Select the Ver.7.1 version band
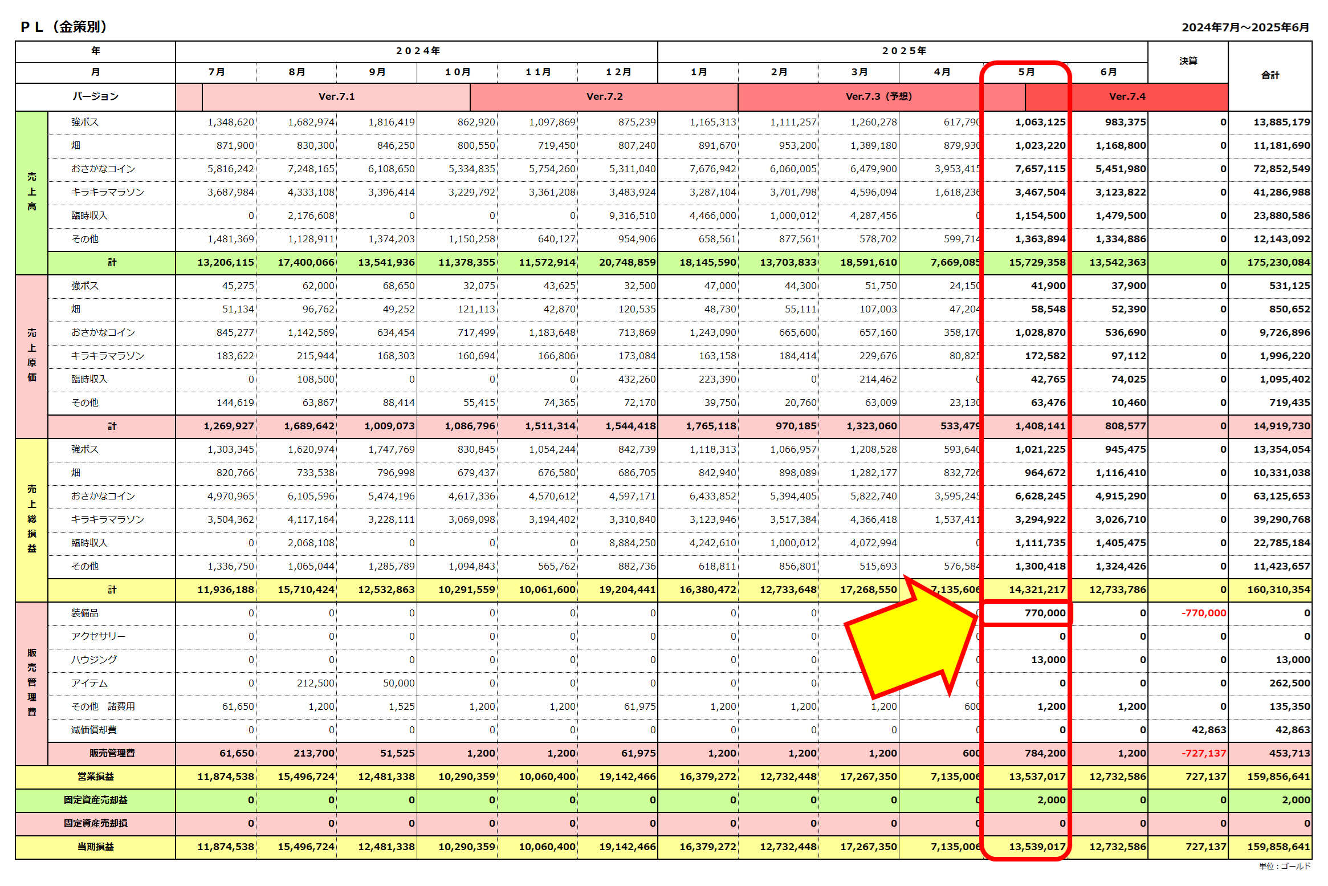Viewport: 1328px width, 886px height. (x=336, y=96)
